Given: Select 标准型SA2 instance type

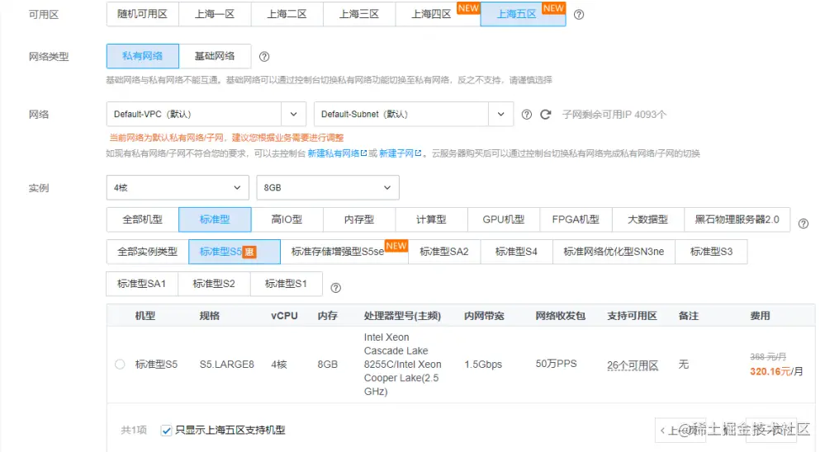Looking at the screenshot, I should point(444,252).
